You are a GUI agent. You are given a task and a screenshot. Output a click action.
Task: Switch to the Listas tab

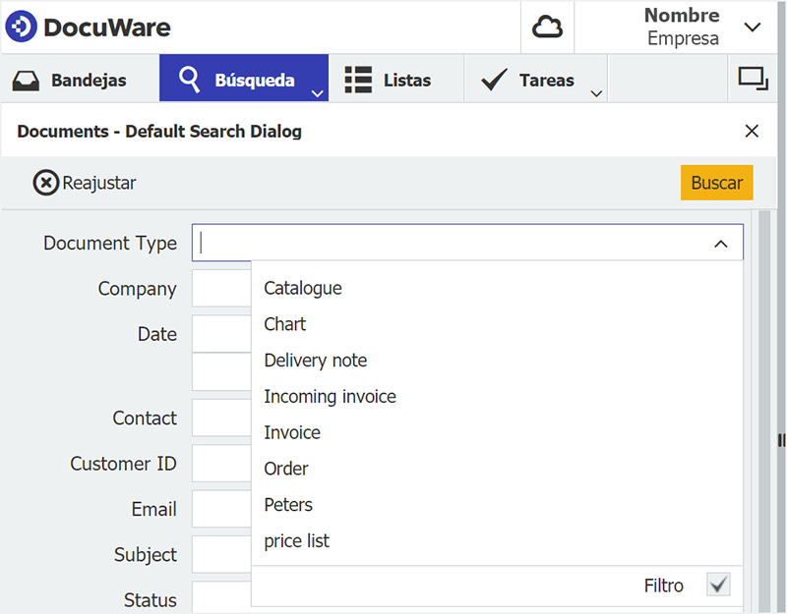click(389, 81)
